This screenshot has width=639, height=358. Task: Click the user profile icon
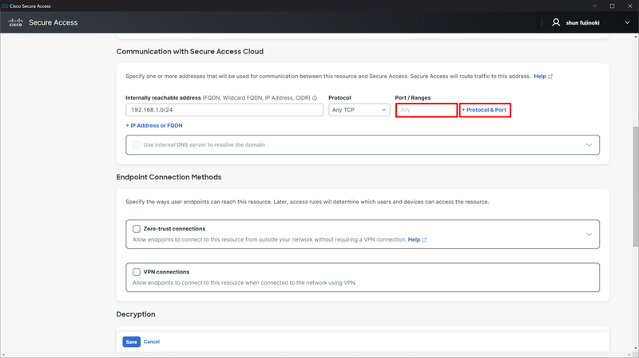(x=556, y=22)
